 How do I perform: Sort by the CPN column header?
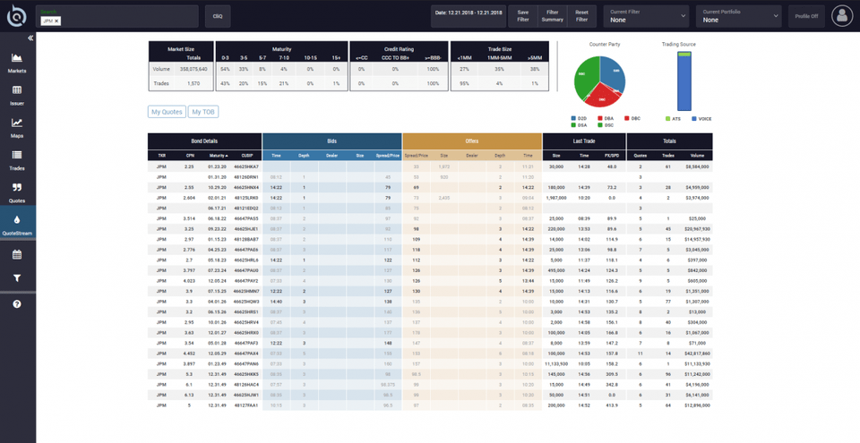point(189,156)
